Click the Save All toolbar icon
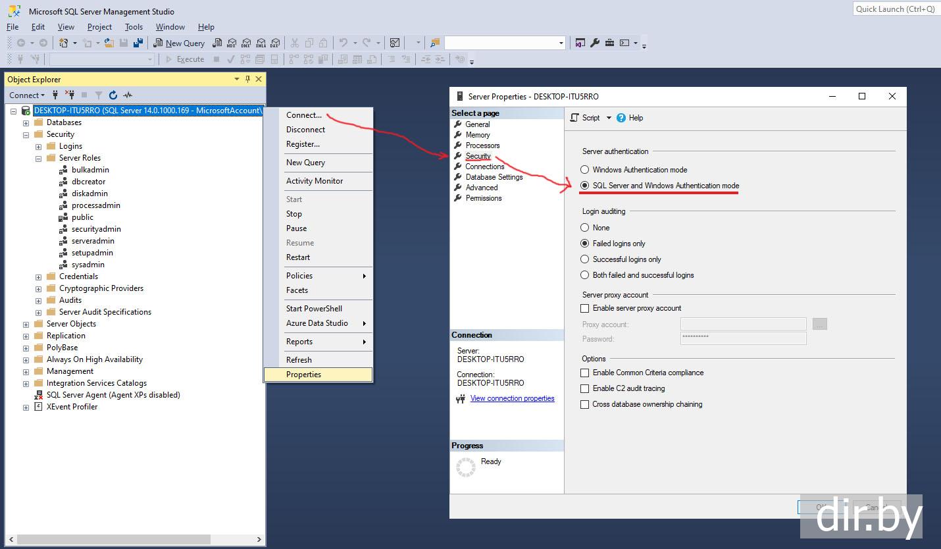Screen dimensions: 941x549 pos(138,43)
